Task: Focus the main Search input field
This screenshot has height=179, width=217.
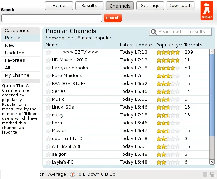Action: [51, 18]
